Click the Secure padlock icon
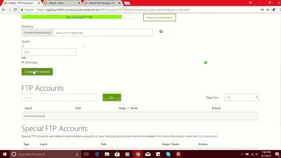This screenshot has height=158, width=281. click(22, 10)
